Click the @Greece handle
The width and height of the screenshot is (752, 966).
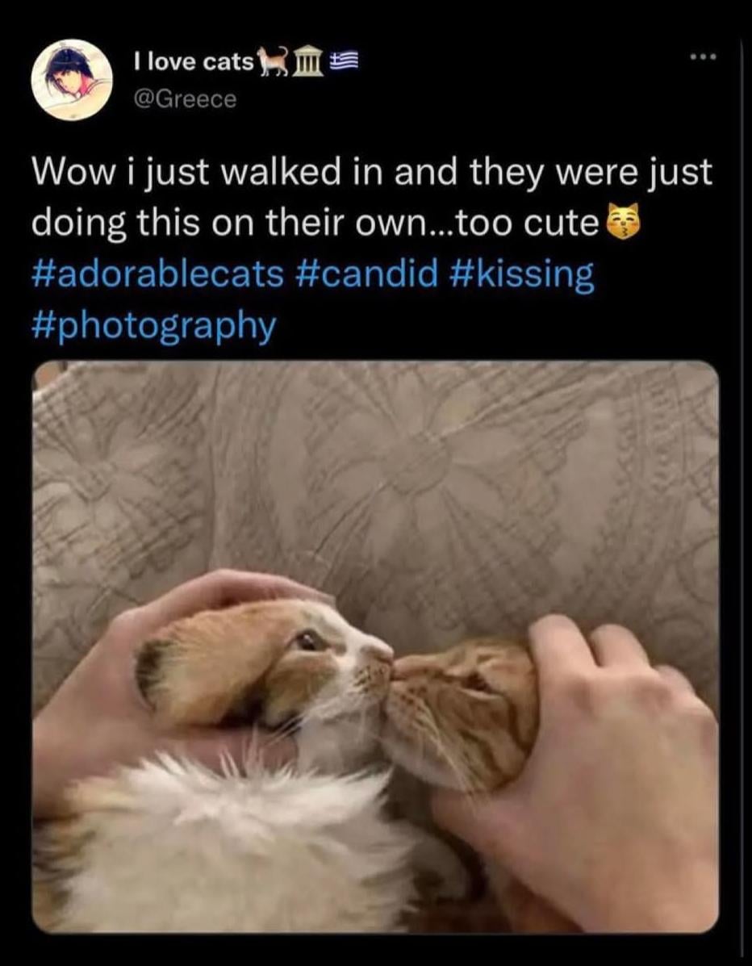[185, 99]
